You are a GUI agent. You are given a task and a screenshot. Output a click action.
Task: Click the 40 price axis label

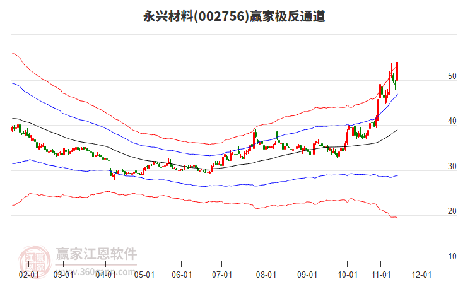(x=452, y=121)
